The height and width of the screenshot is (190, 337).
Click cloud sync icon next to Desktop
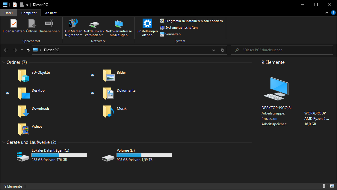7,93
